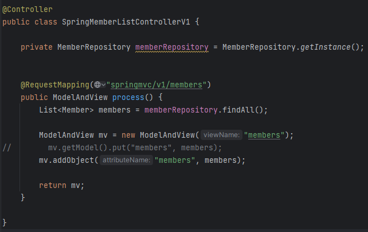
Task: Click the class name SpringMemberListControllerV1
Action: [126, 22]
